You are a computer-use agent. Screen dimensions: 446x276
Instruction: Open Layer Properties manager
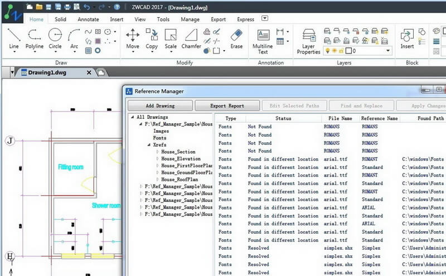click(x=309, y=41)
